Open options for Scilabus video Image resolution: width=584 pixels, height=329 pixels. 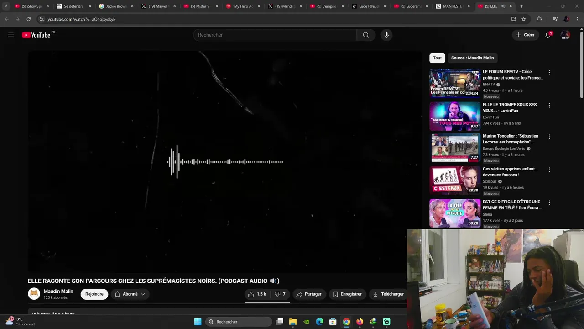549,170
